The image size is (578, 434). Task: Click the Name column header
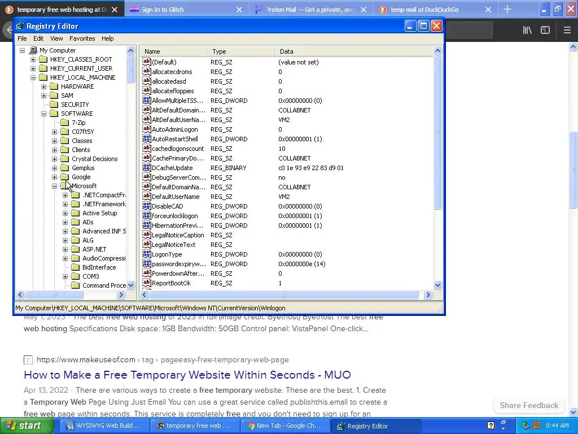[x=173, y=51]
